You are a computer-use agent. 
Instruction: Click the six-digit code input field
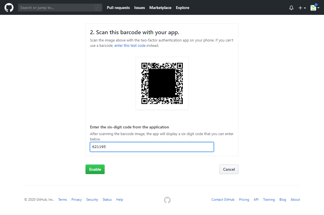tap(152, 147)
